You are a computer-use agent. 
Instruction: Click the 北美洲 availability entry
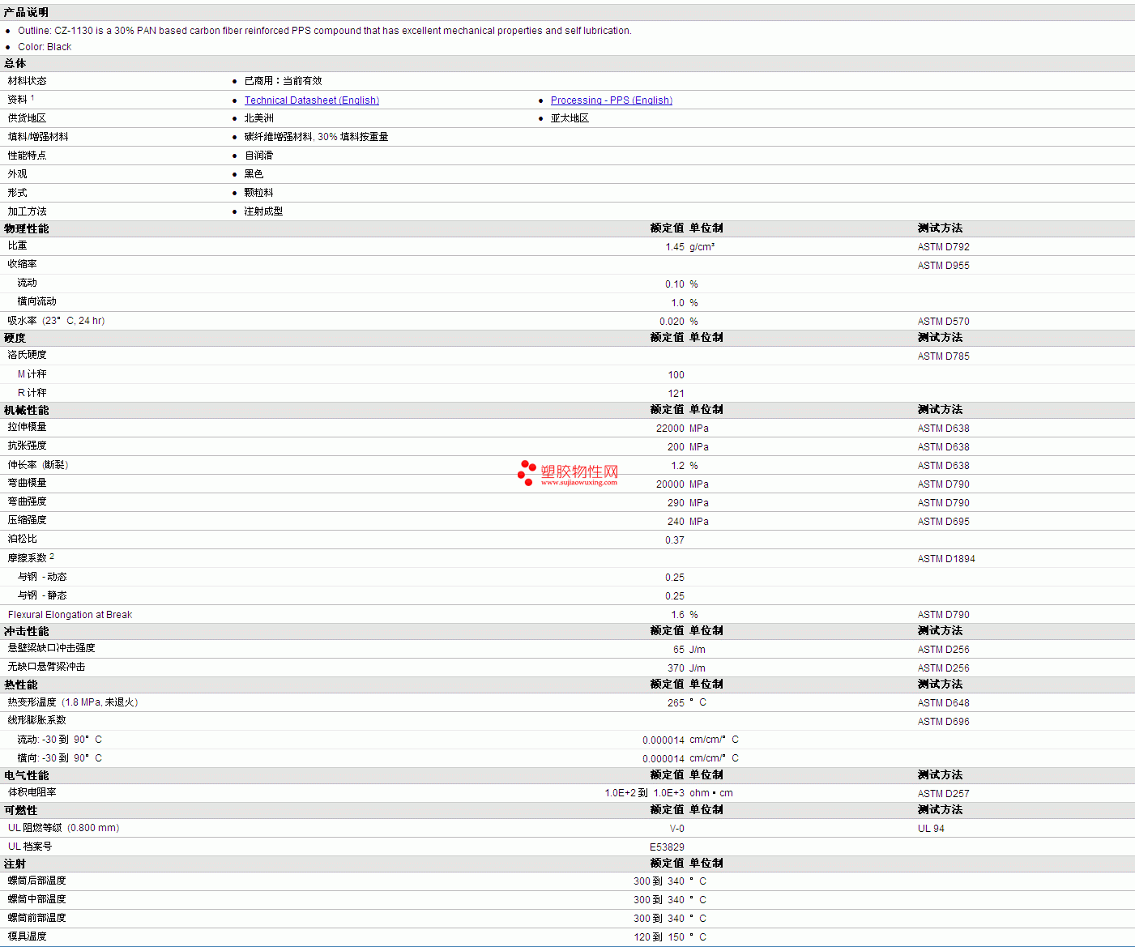pos(259,118)
